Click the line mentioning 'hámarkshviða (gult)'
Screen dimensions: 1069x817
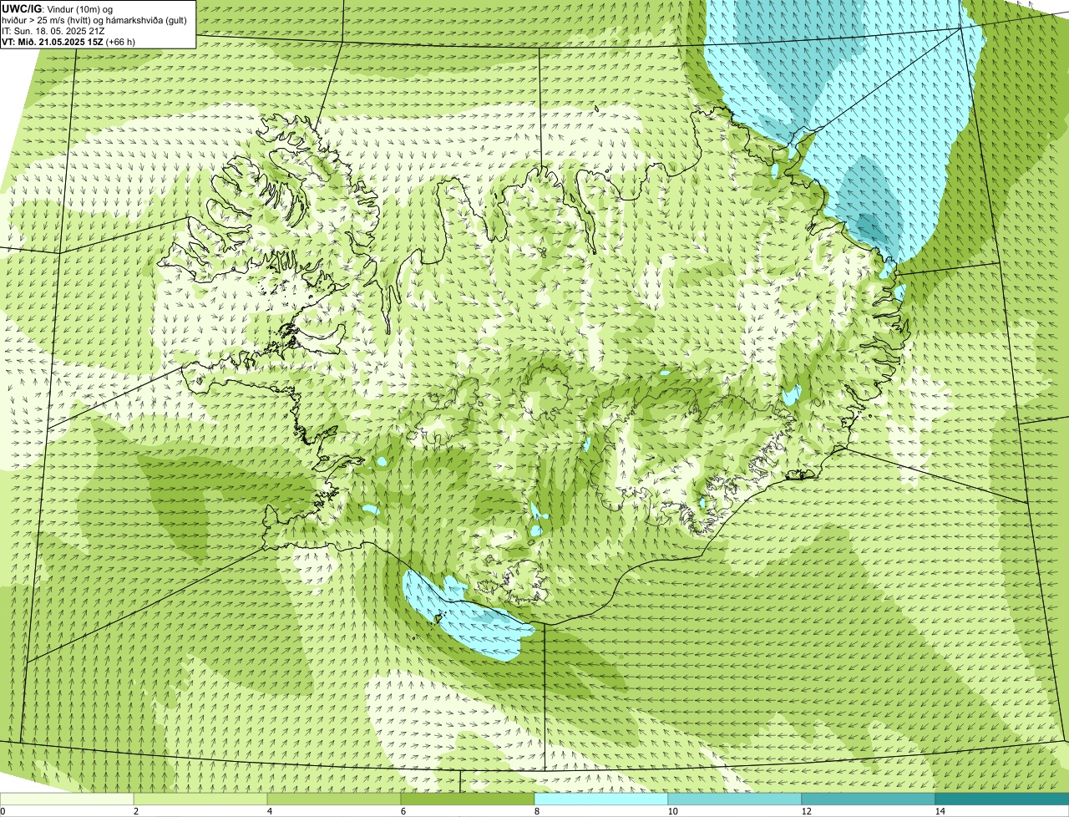(94, 19)
